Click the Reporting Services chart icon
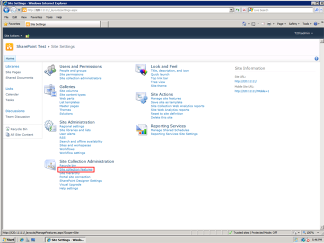The image size is (324, 243). coord(141,130)
